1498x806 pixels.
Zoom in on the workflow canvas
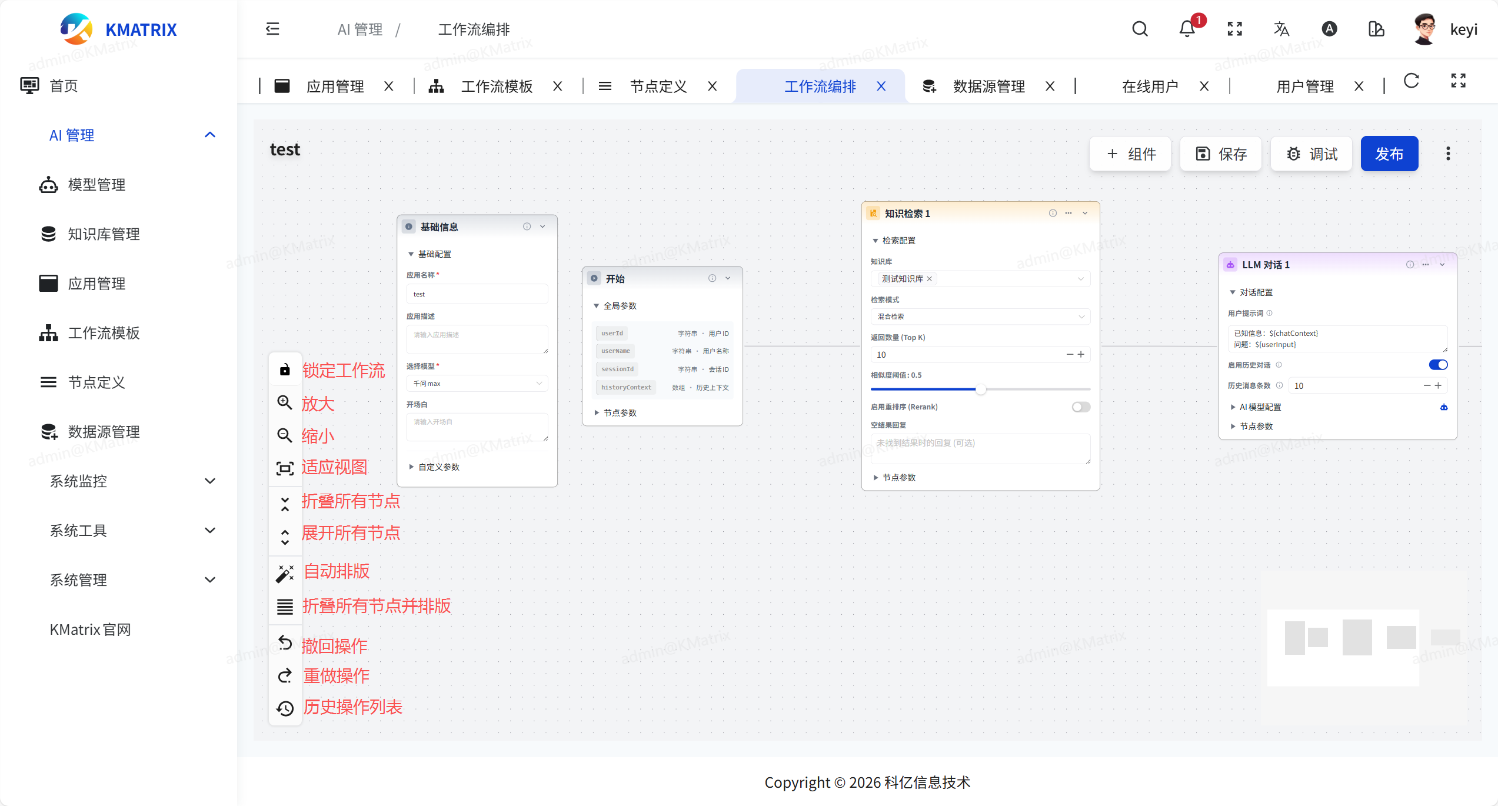(x=285, y=402)
